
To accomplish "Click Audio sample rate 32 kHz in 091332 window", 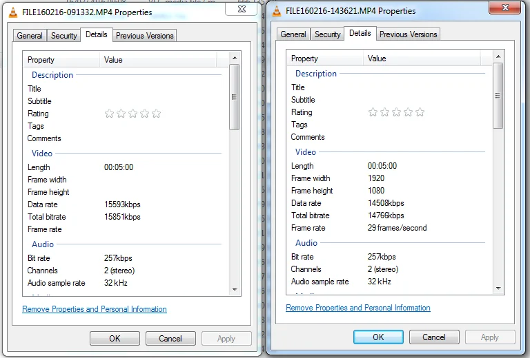I will pyautogui.click(x=116, y=283).
